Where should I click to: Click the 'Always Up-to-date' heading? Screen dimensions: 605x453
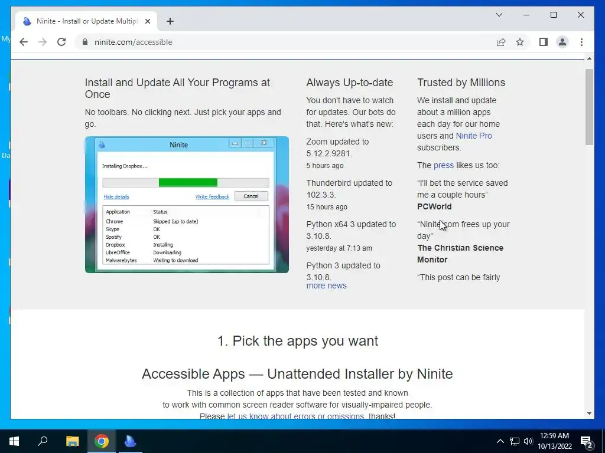click(x=350, y=83)
